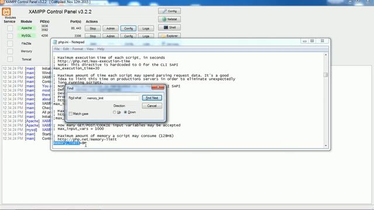Click the XAMPP logo icon
The width and height of the screenshot is (374, 210).
(6, 12)
